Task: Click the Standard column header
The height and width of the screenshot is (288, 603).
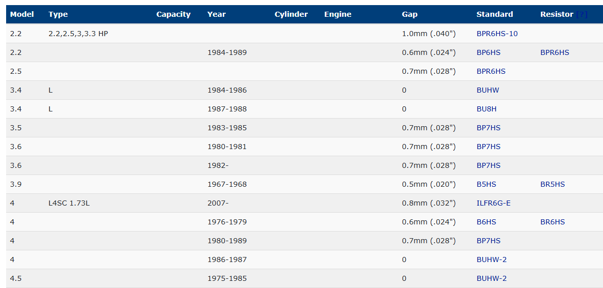Action: (x=494, y=14)
